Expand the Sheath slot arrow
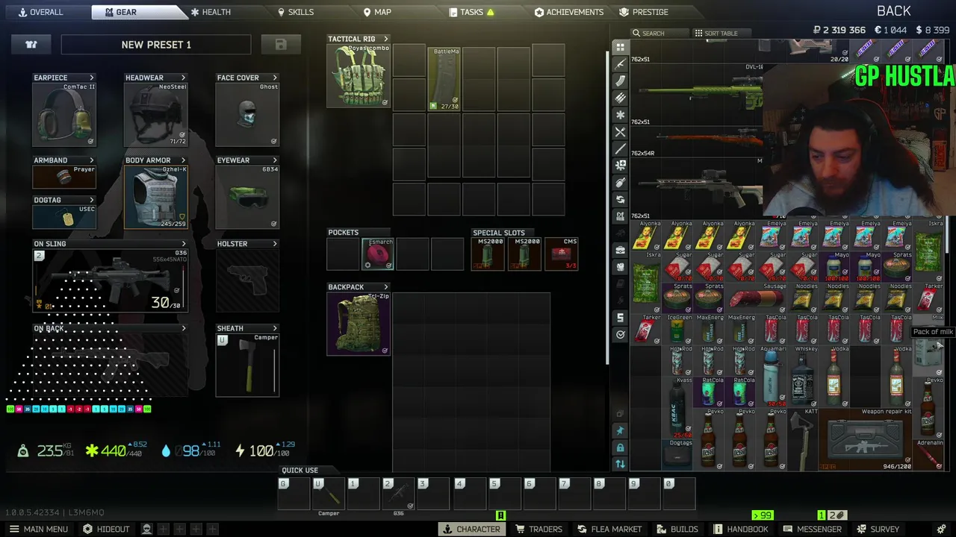This screenshot has height=537, width=956. tap(275, 328)
